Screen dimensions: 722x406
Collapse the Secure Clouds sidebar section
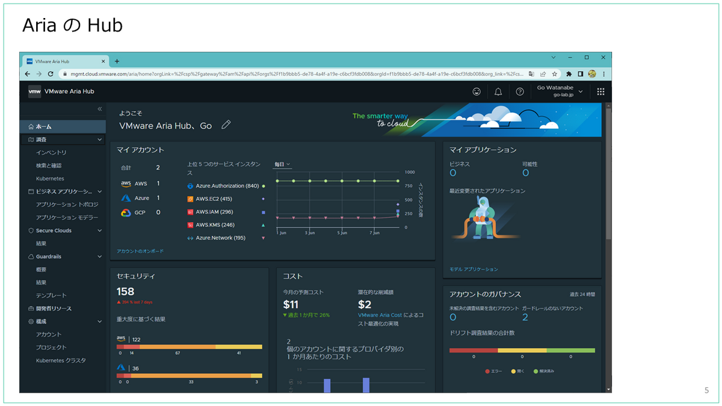pyautogui.click(x=100, y=230)
